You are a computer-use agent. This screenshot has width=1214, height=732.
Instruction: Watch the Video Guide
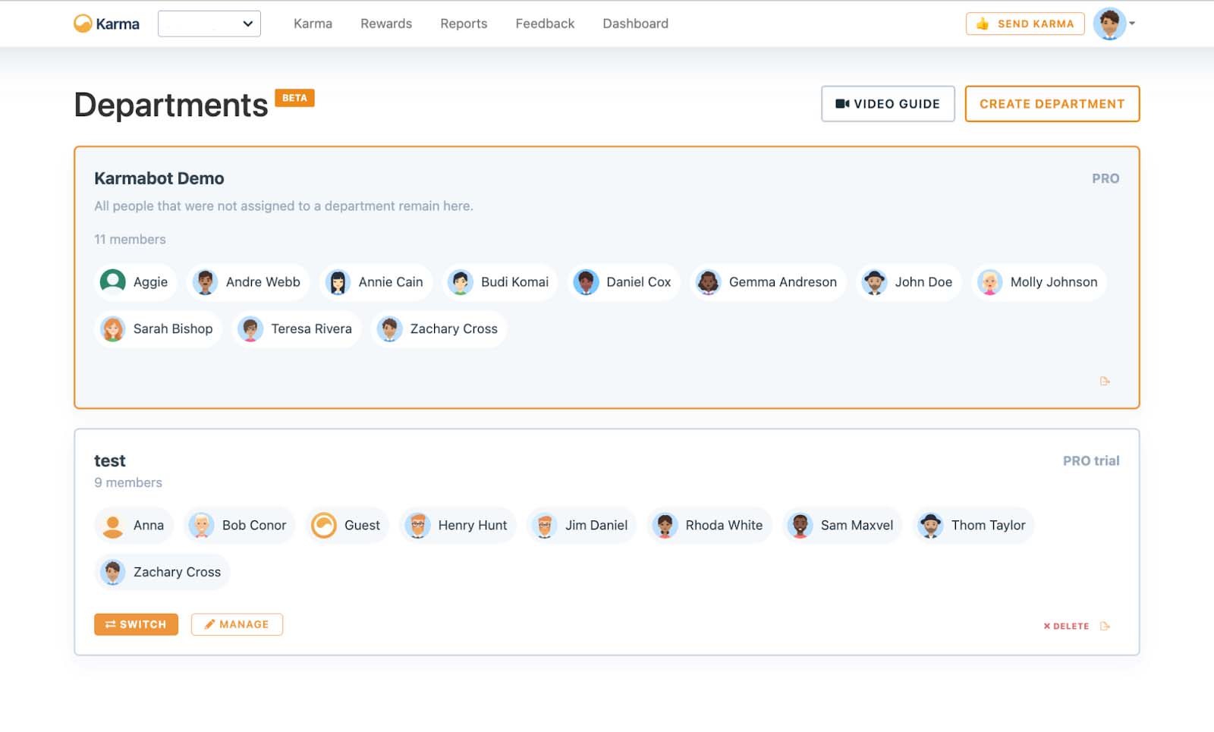click(x=887, y=104)
